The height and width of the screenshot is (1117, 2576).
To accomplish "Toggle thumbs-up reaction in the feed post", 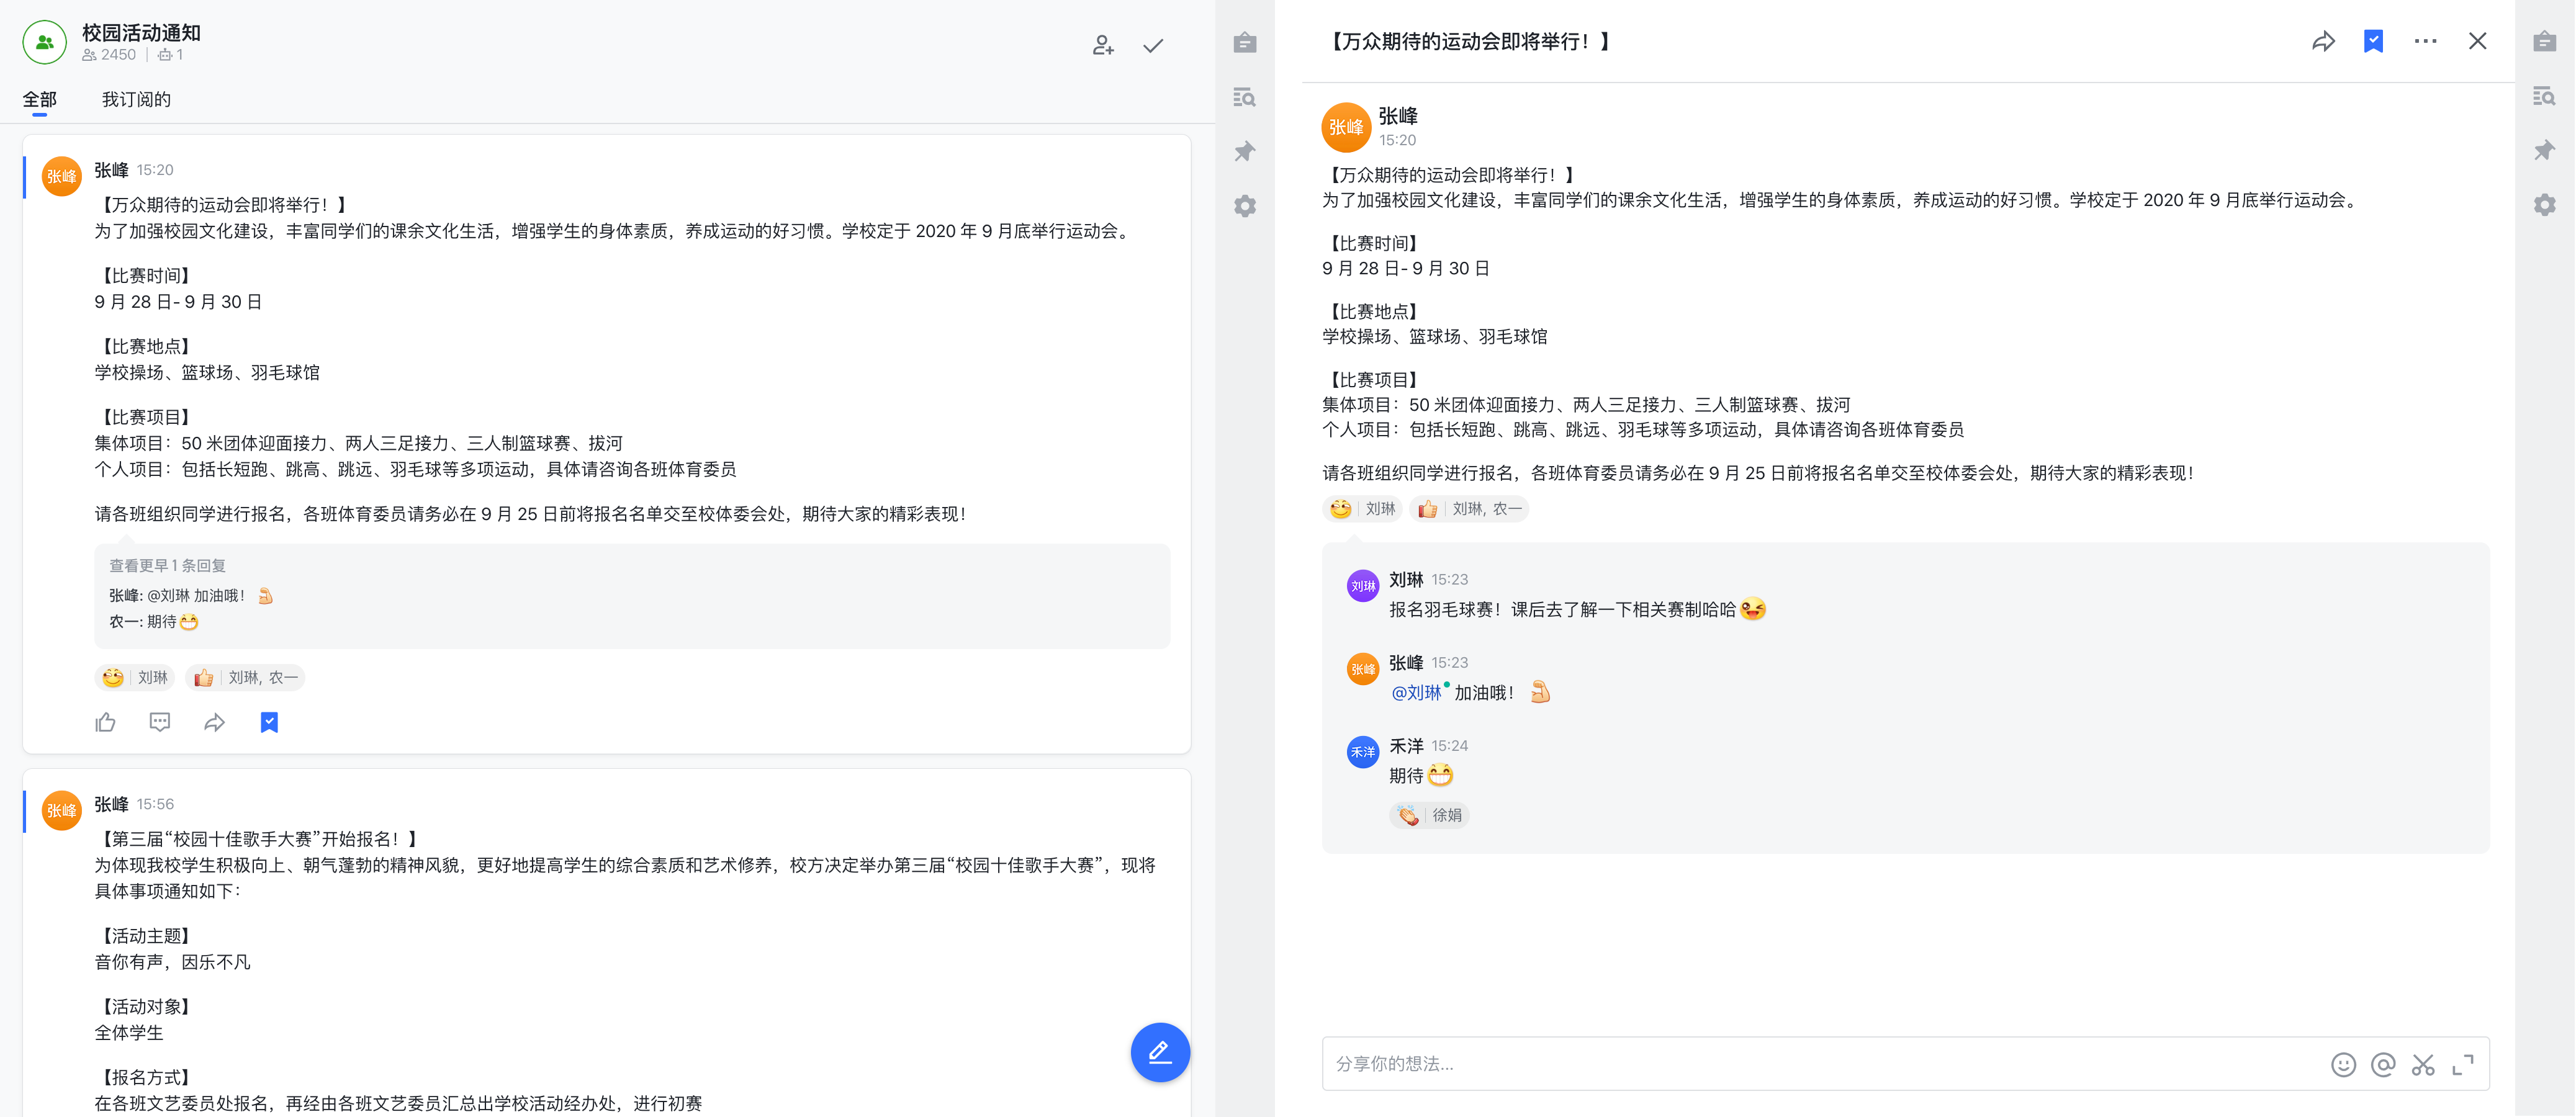I will click(x=245, y=677).
